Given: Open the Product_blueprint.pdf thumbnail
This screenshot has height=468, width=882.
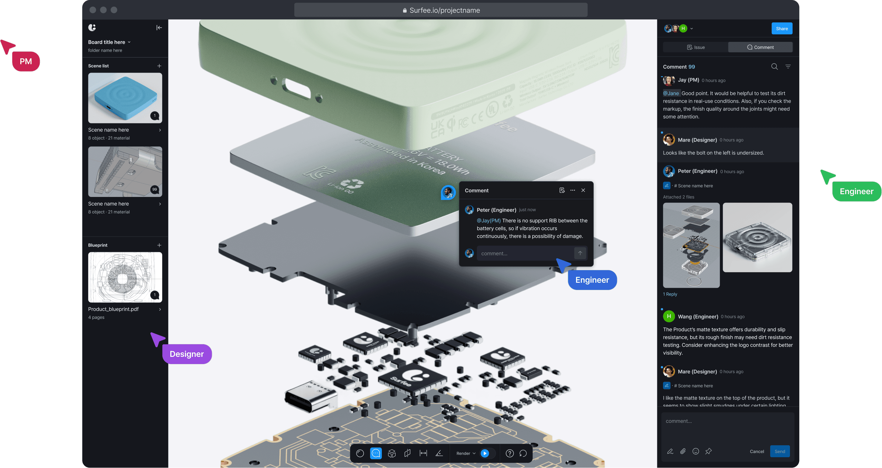Looking at the screenshot, I should pyautogui.click(x=125, y=277).
